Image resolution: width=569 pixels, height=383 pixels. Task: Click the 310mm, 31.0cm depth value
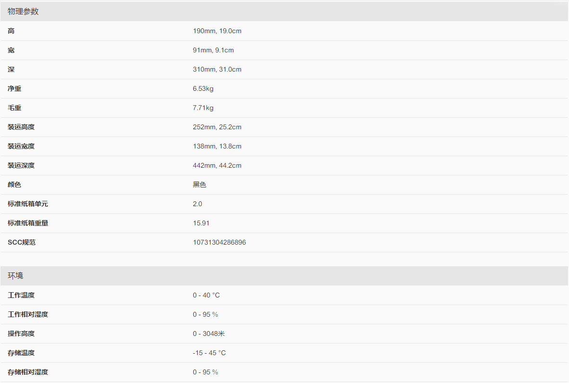click(217, 70)
